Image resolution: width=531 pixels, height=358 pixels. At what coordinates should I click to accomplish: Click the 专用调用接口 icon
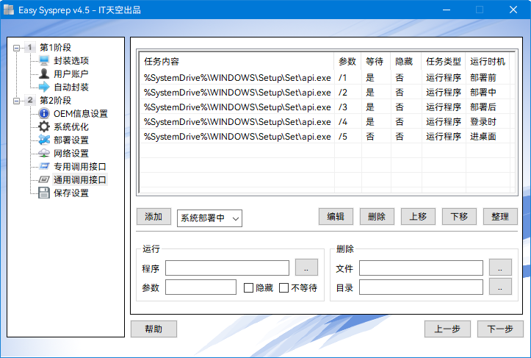pos(44,166)
